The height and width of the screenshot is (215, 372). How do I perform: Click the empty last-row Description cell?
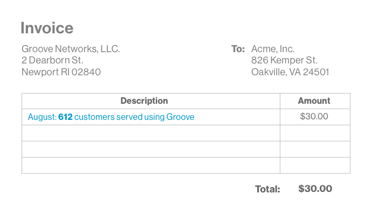pyautogui.click(x=151, y=165)
